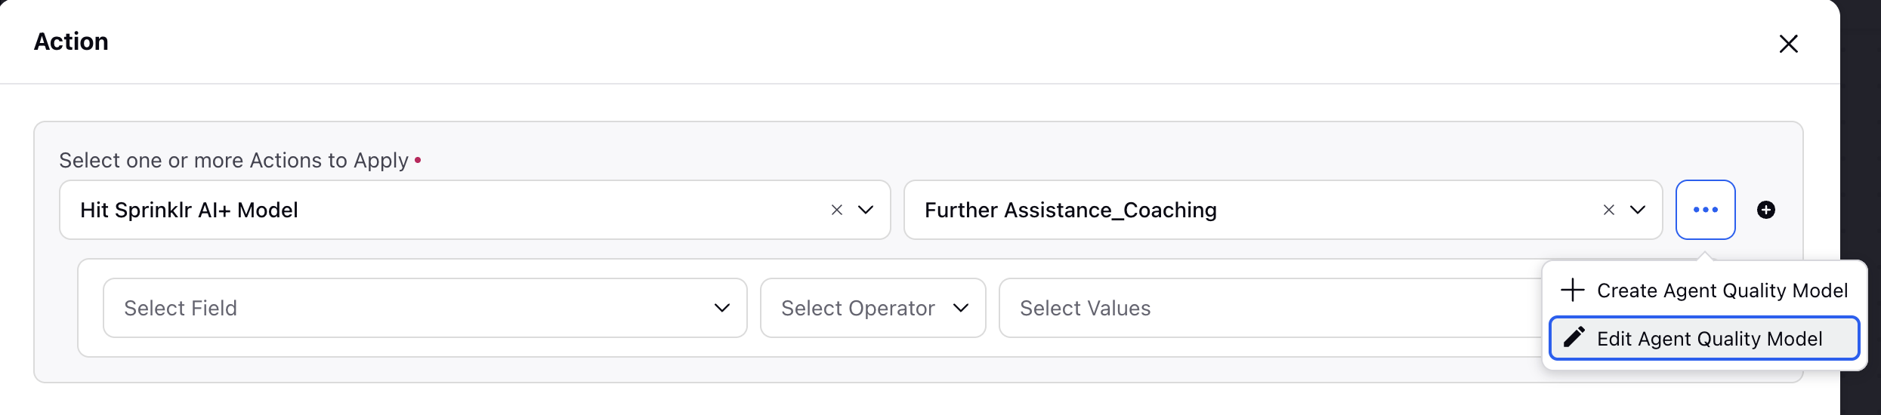The height and width of the screenshot is (415, 1881).
Task: Click the Select Field chevron arrow
Action: pyautogui.click(x=721, y=308)
